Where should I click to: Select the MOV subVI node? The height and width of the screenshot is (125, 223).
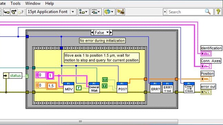click(69, 88)
